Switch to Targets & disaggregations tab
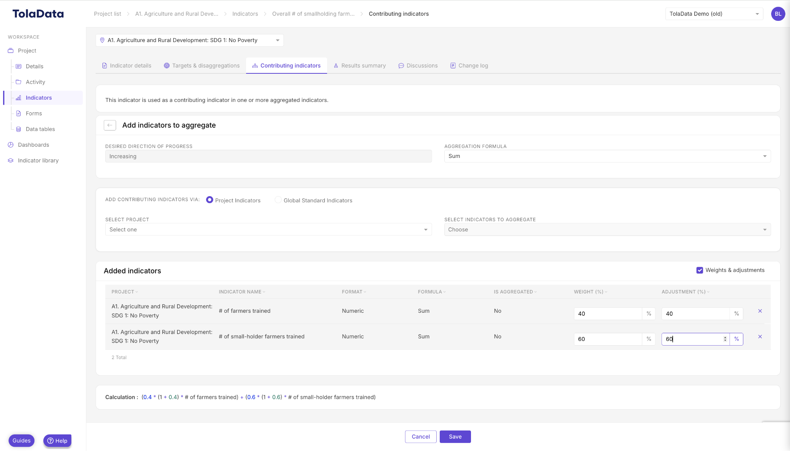Viewport: 790px width, 451px height. pos(202,66)
